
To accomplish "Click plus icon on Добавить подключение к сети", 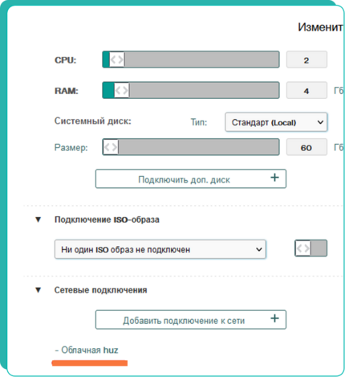I will click(x=274, y=318).
